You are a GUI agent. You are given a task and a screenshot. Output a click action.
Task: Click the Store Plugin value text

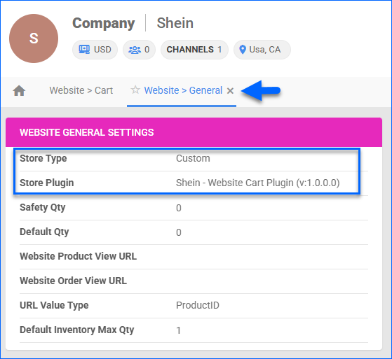(258, 183)
